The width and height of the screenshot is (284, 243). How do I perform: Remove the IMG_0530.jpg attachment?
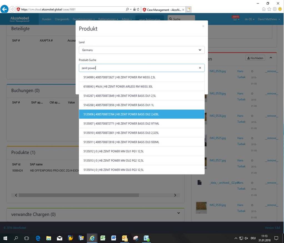271,205
